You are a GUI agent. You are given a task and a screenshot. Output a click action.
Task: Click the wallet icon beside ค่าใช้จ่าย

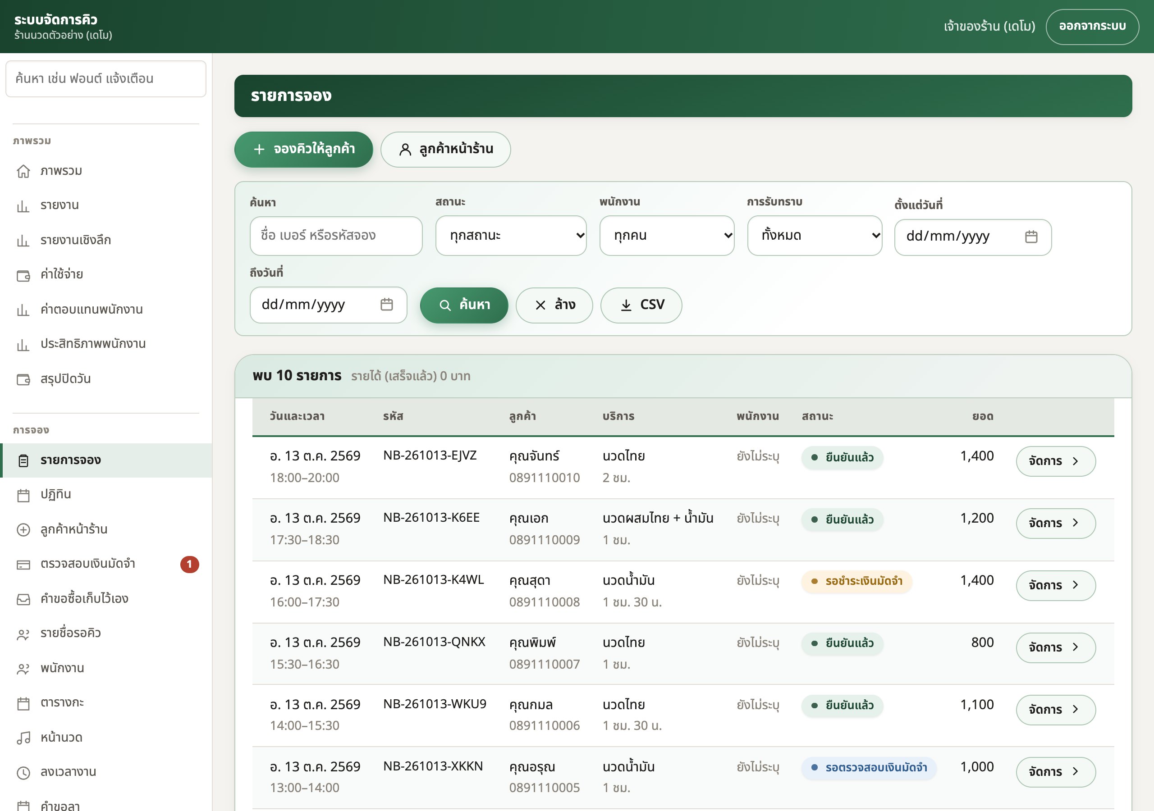point(23,275)
